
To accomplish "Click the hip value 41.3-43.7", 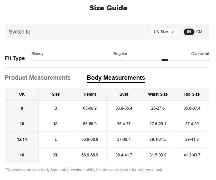I will coord(192,155).
